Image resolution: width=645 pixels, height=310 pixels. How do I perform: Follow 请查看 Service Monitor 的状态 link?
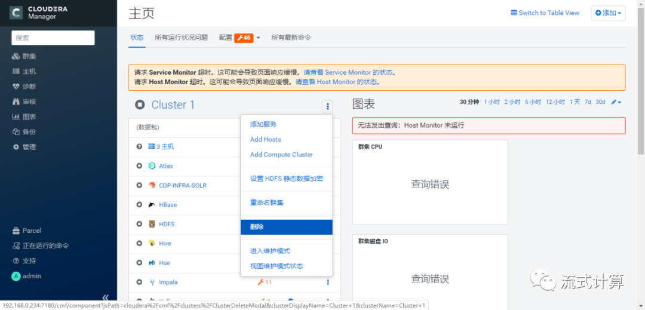point(349,72)
